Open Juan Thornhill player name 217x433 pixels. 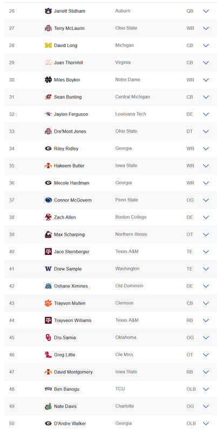(x=69, y=63)
